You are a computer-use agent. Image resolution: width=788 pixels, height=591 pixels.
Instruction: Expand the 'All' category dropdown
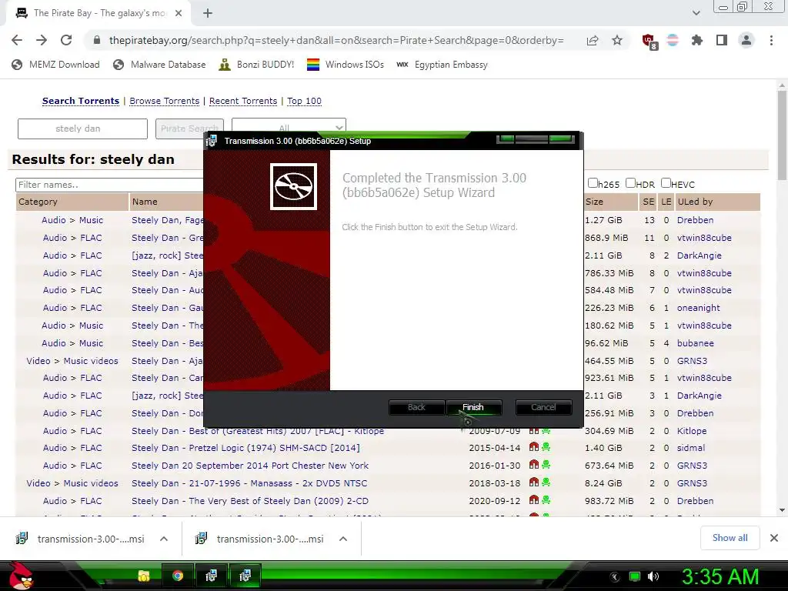coord(289,127)
